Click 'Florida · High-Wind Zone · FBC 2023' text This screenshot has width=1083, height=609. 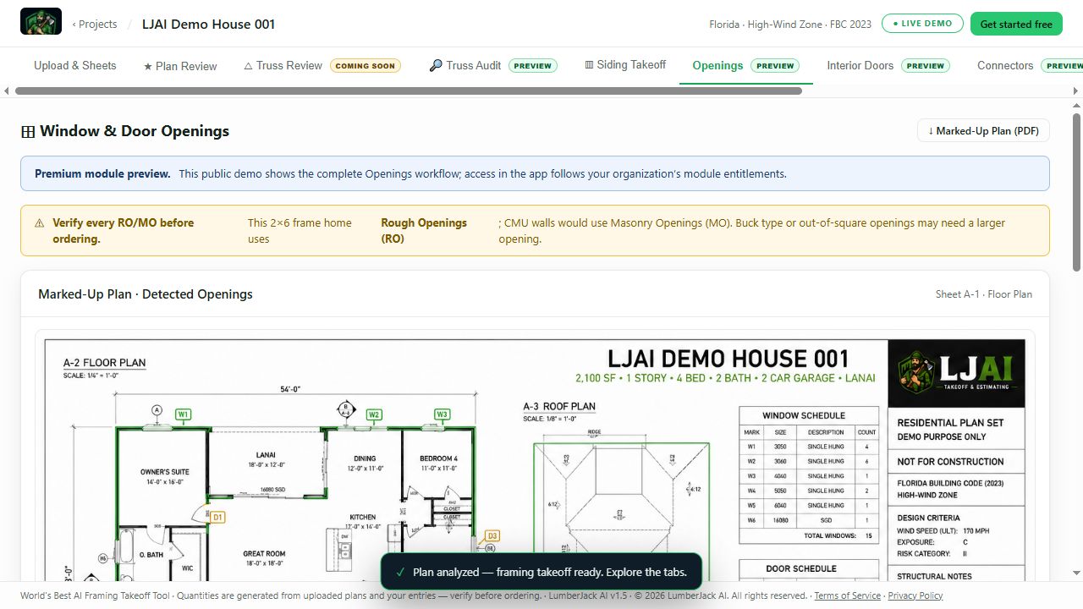coord(790,24)
